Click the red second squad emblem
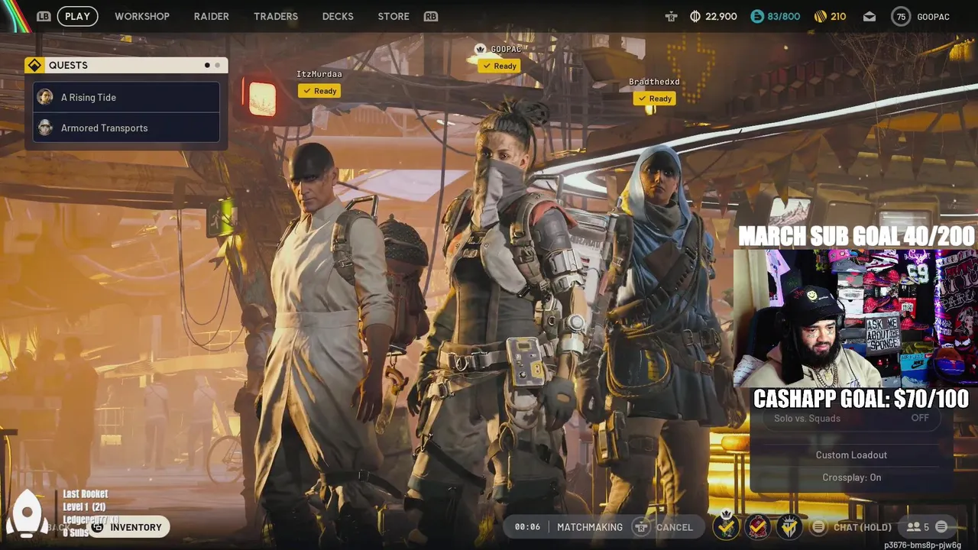Viewport: 978px width, 550px height. 758,526
